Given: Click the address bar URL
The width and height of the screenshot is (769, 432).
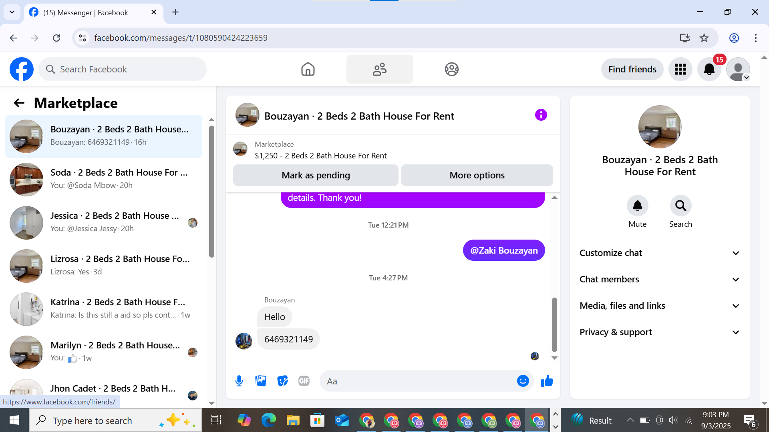Looking at the screenshot, I should pos(181,38).
